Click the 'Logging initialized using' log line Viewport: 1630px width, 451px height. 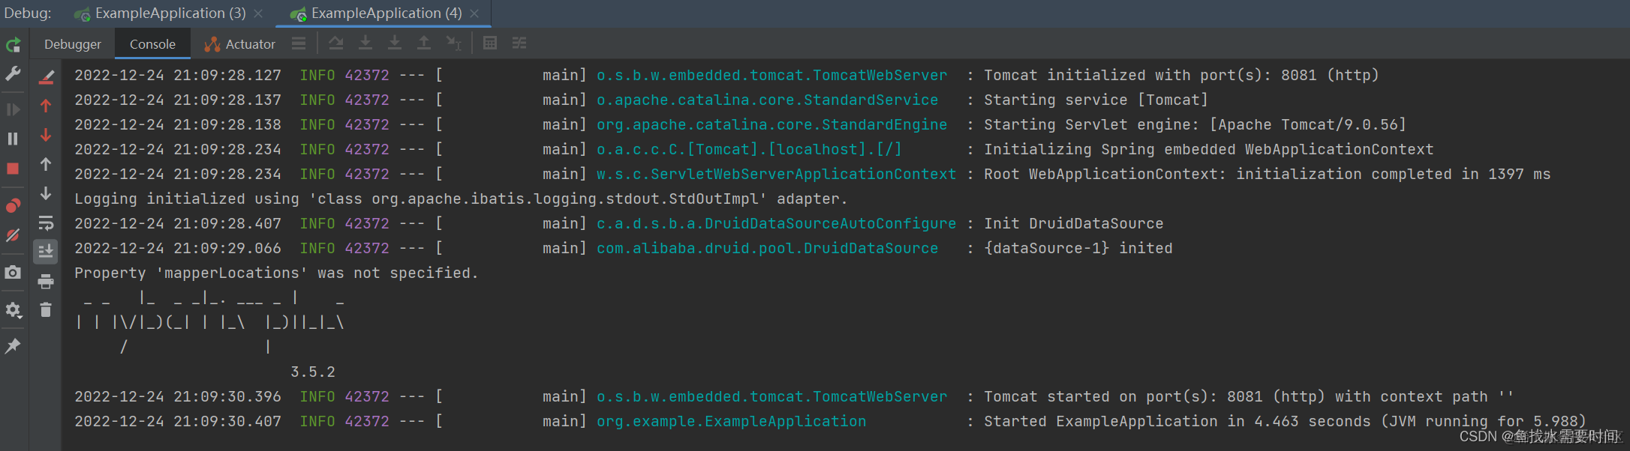(461, 199)
